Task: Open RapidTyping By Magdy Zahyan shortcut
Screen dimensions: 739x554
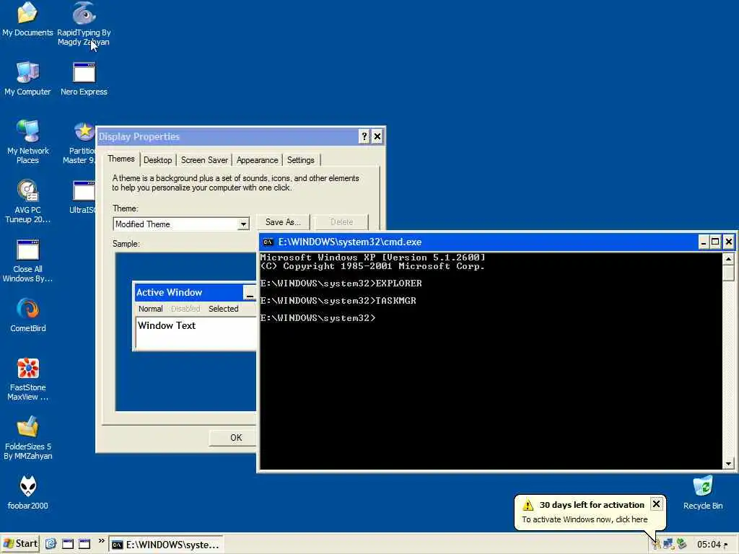Action: 84,24
